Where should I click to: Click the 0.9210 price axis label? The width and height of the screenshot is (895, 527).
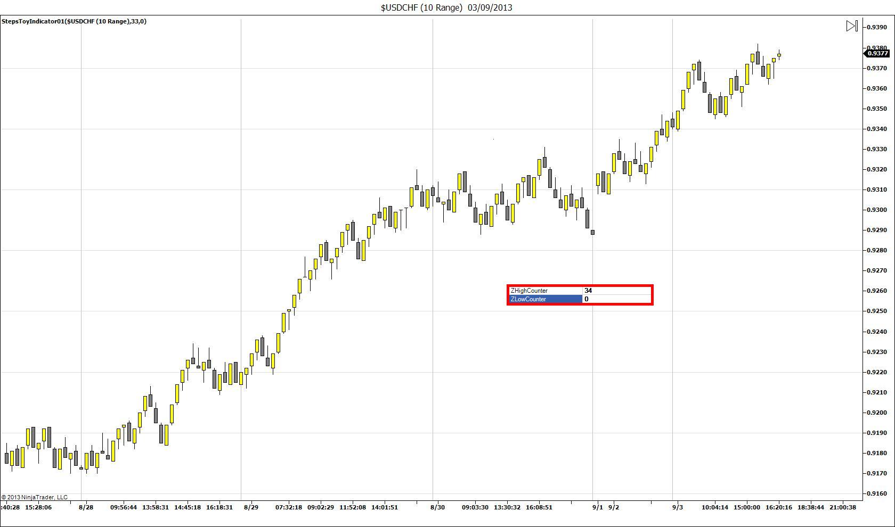coord(877,392)
